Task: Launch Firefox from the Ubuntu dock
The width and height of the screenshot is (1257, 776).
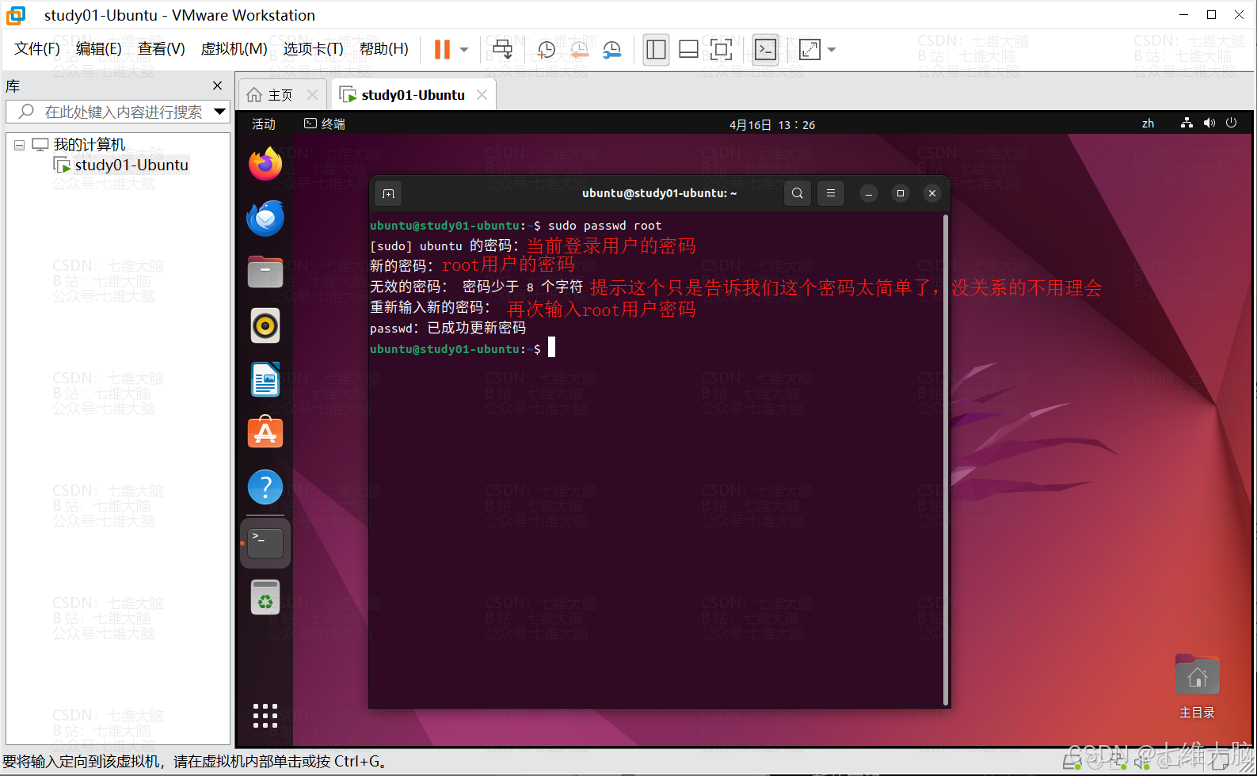Action: [265, 164]
